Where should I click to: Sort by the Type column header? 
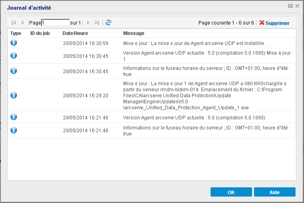point(16,33)
